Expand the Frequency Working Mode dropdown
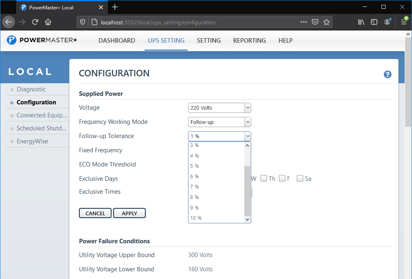This screenshot has height=279, width=412. (219, 122)
